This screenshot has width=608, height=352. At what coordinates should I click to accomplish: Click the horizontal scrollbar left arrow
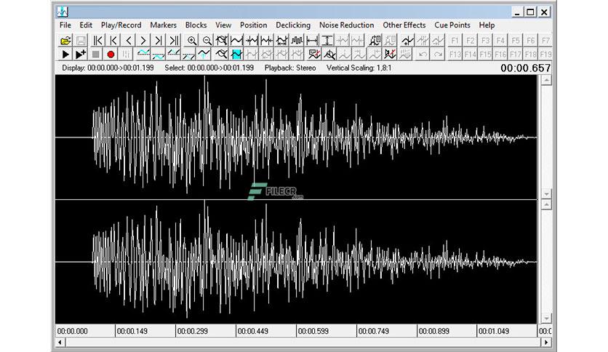click(x=60, y=343)
